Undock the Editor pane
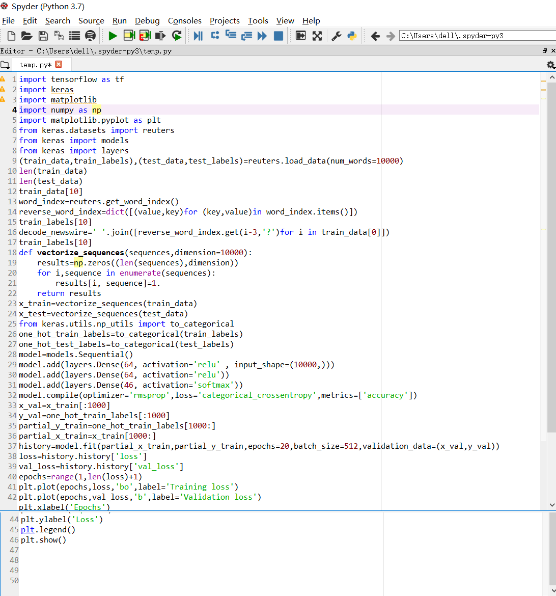 click(x=545, y=51)
